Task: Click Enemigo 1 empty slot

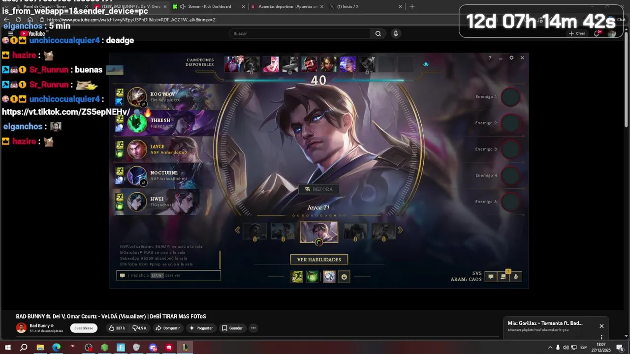Action: click(511, 97)
